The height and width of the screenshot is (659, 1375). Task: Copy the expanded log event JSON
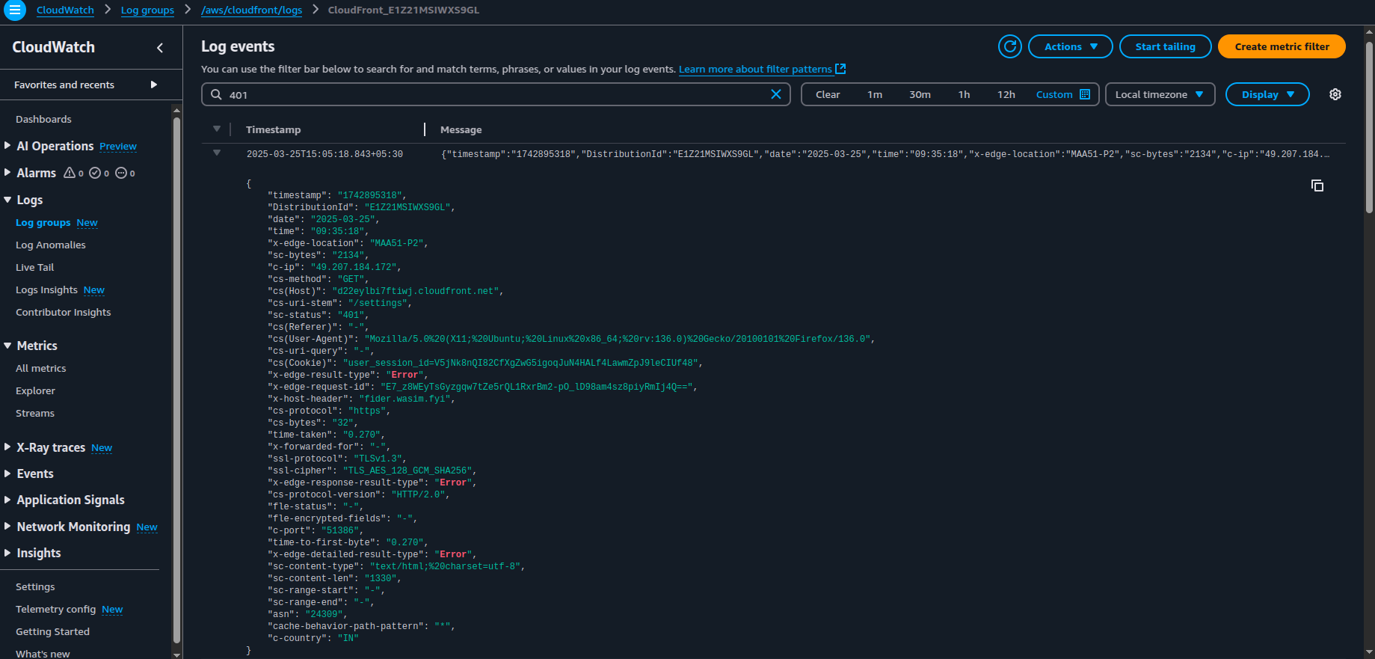[1317, 186]
